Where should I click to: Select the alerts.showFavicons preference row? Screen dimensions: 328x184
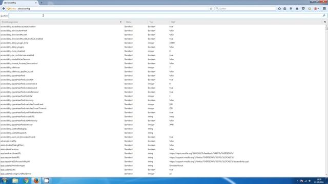pyautogui.click(x=162, y=149)
